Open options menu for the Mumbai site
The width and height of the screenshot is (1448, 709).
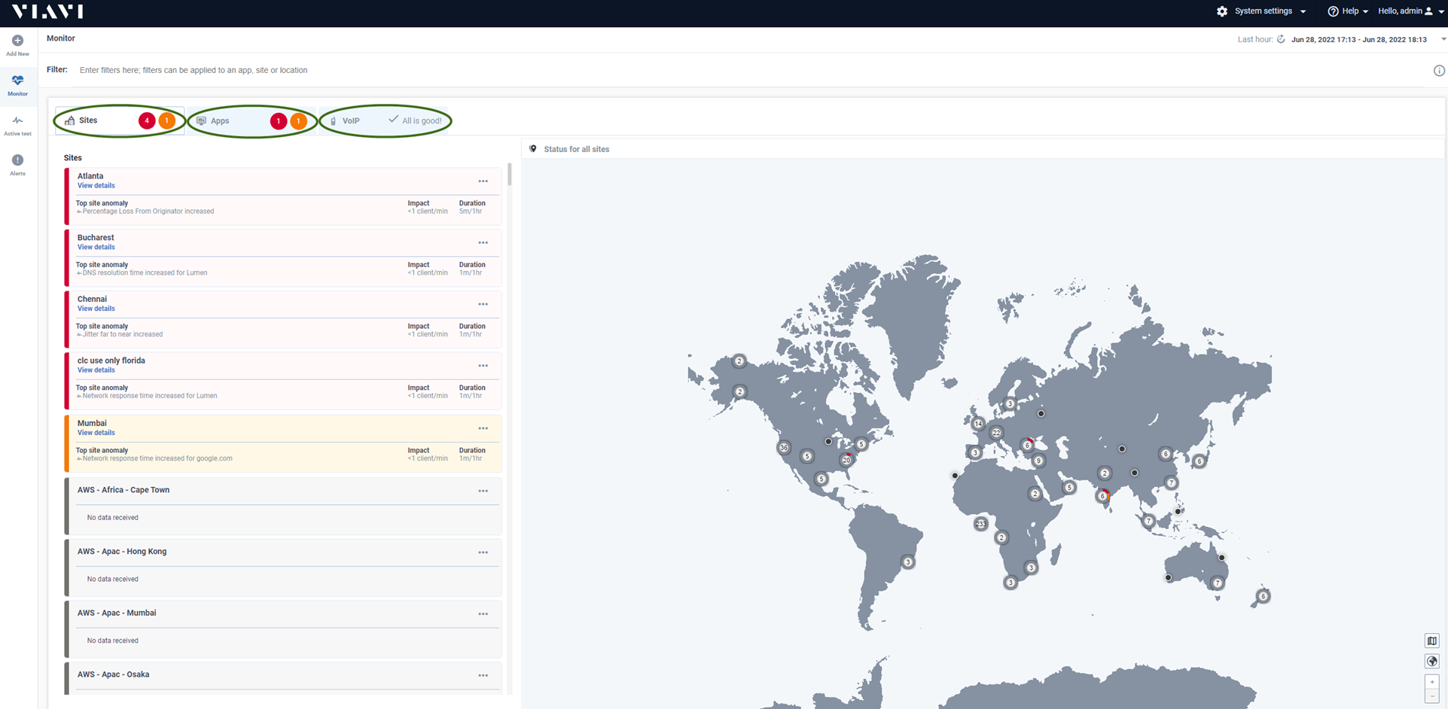(x=483, y=428)
